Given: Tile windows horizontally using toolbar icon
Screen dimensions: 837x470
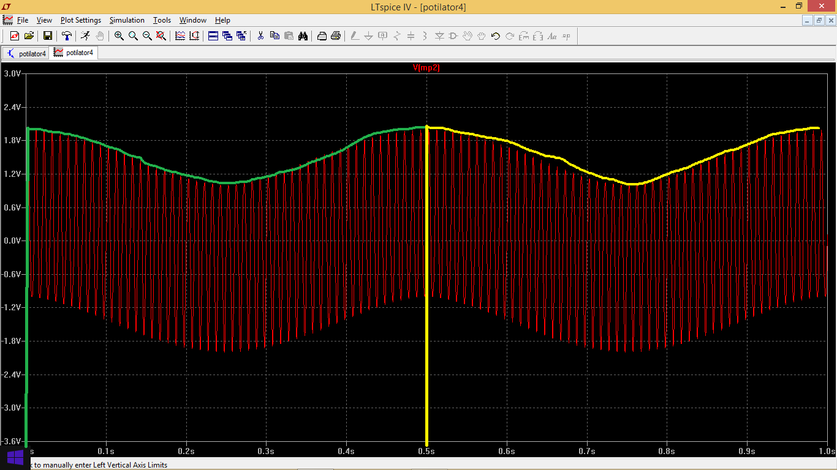Looking at the screenshot, I should click(x=213, y=36).
